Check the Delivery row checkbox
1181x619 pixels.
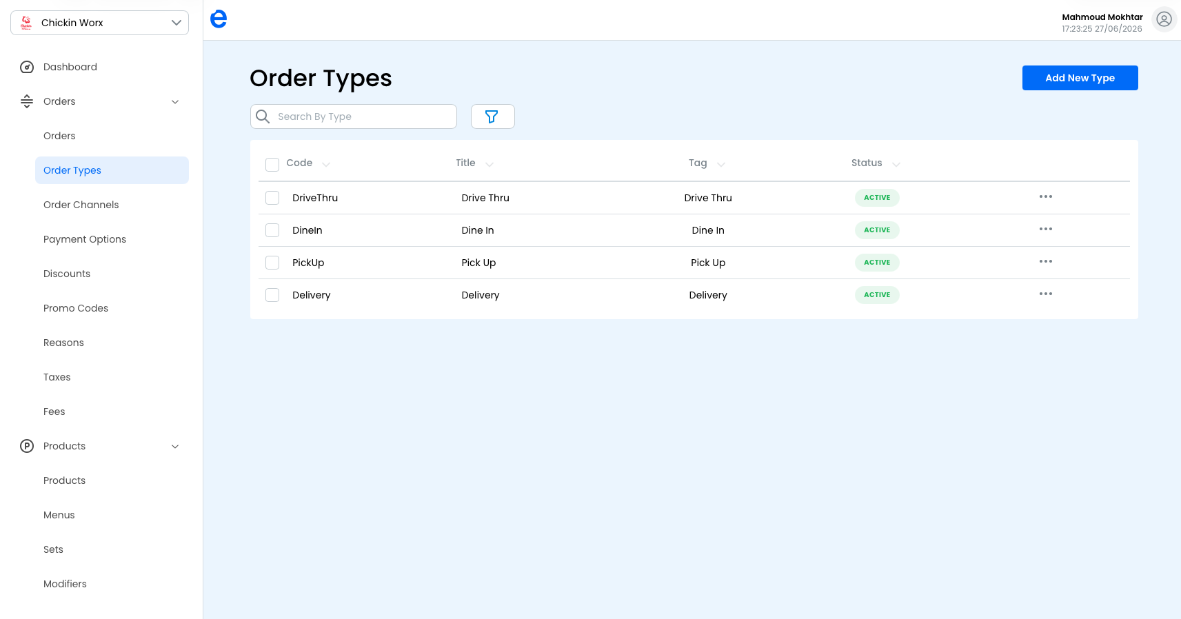click(272, 295)
